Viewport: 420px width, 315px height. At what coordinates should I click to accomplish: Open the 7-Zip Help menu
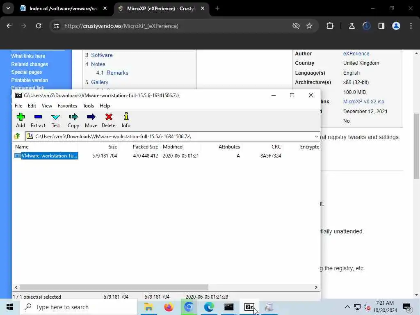coord(105,106)
